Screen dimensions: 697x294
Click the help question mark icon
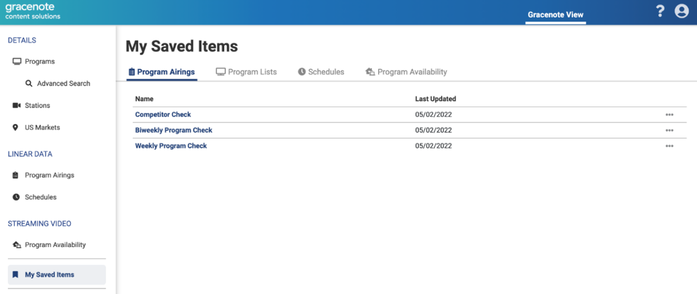tap(660, 11)
